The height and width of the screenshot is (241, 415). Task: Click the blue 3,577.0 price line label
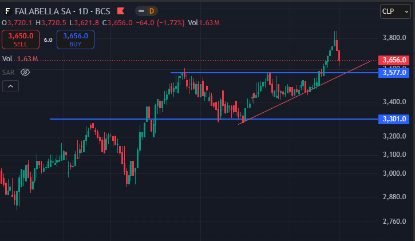[x=394, y=73]
